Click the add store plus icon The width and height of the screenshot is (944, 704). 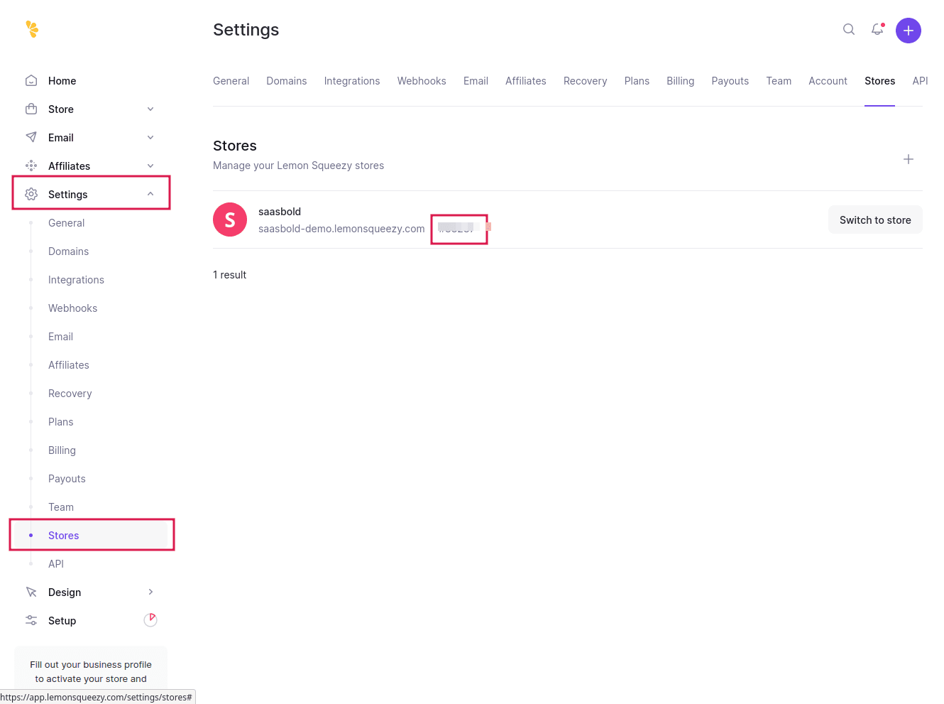(908, 159)
